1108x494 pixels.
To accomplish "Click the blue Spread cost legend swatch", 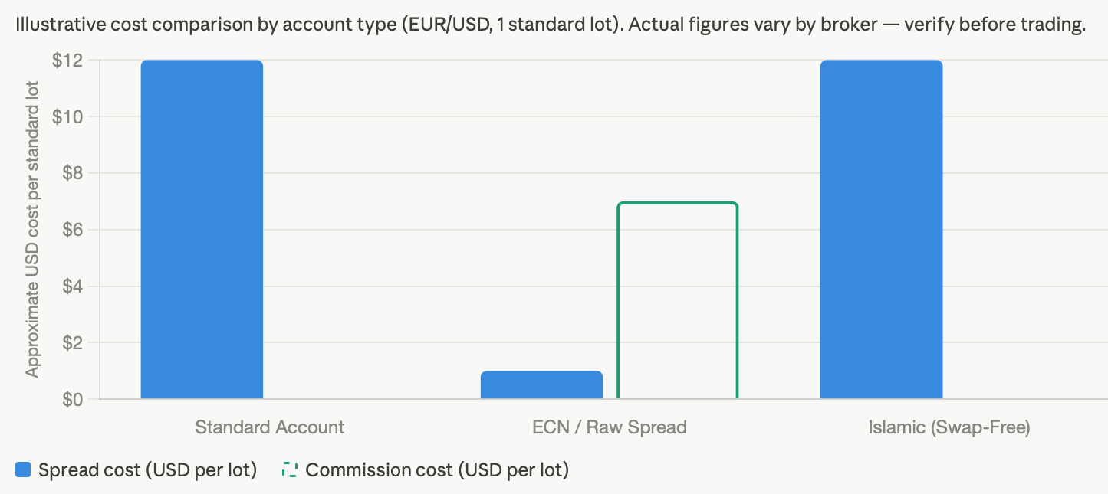I will (x=23, y=469).
